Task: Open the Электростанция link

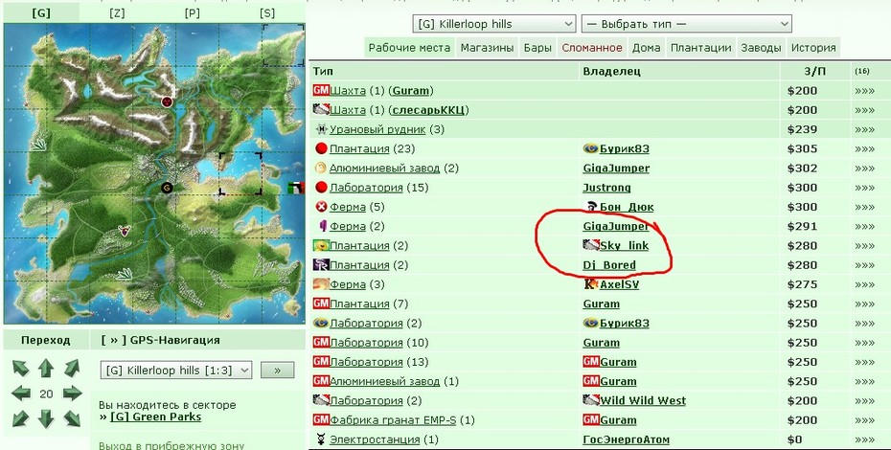Action: pyautogui.click(x=375, y=439)
